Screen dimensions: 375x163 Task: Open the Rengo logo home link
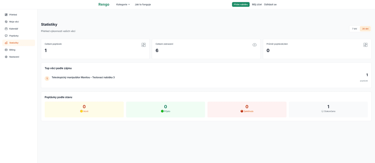coord(104,4)
